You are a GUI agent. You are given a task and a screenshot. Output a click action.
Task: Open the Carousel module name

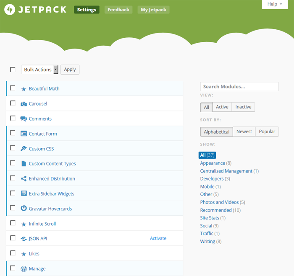38,103
